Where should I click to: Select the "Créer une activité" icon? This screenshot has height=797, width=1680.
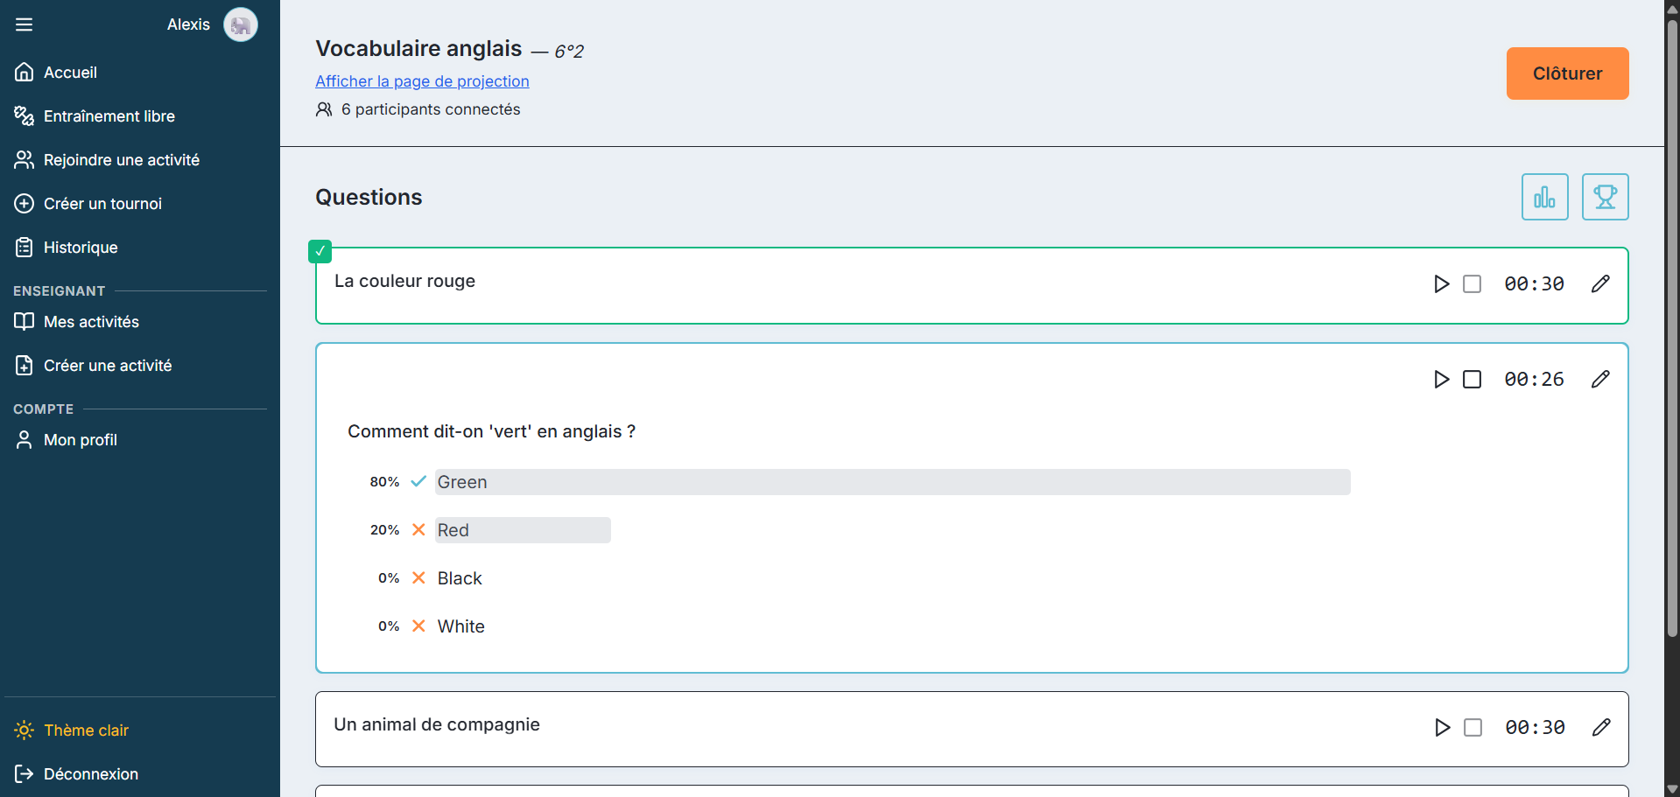coord(24,365)
